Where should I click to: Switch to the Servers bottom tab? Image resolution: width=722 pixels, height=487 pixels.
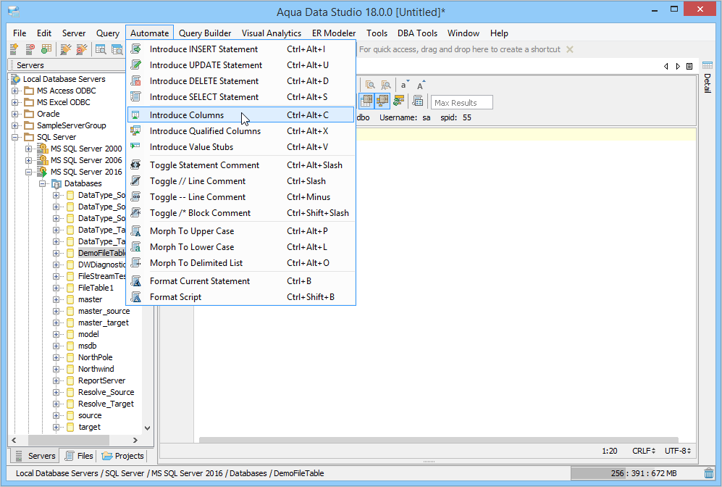(x=35, y=456)
